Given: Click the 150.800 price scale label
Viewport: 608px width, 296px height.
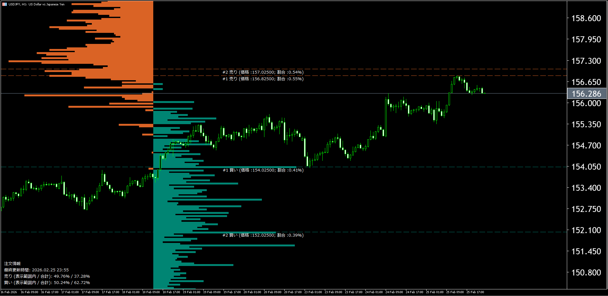Looking at the screenshot, I should click(x=586, y=273).
